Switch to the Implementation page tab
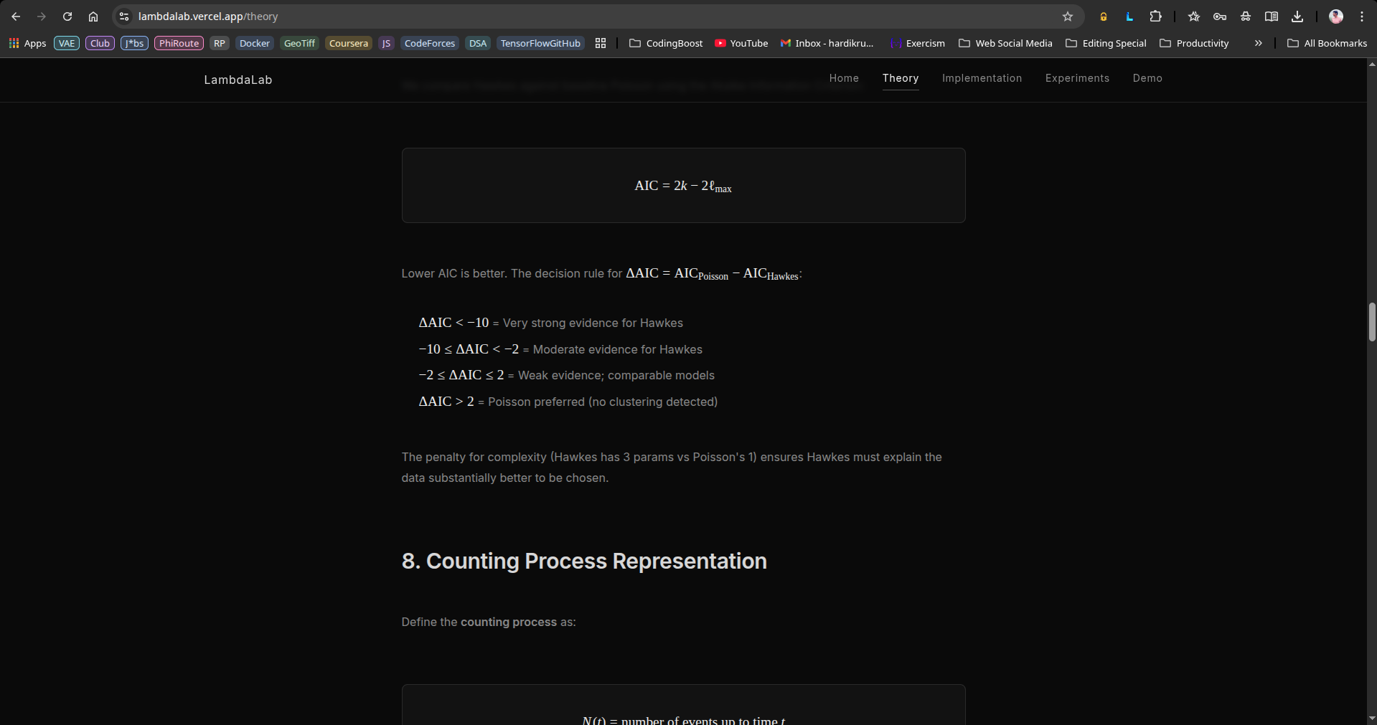The height and width of the screenshot is (725, 1377). pyautogui.click(x=982, y=78)
